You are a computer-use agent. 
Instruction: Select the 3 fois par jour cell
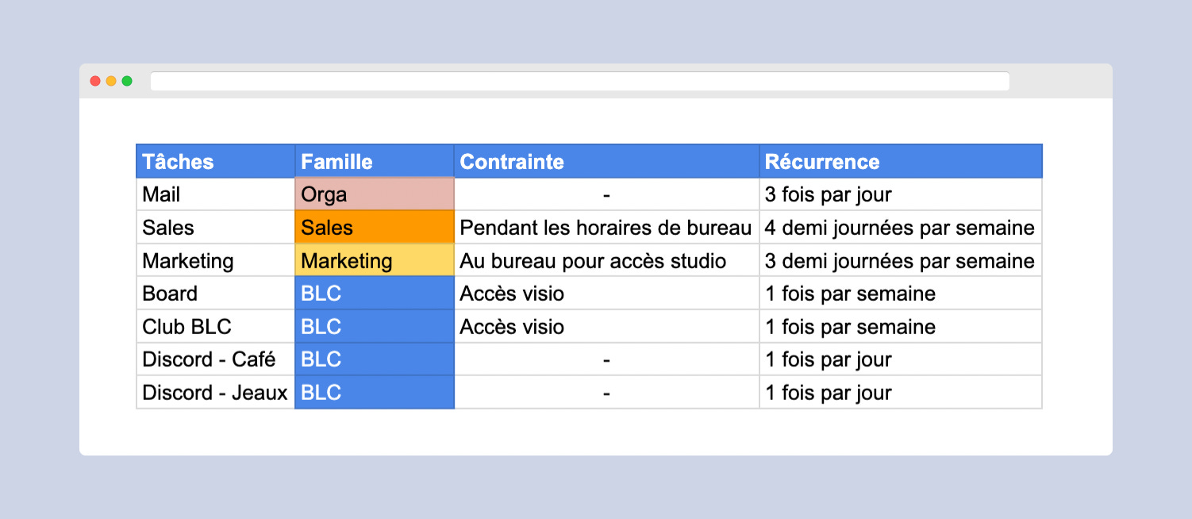tap(901, 194)
